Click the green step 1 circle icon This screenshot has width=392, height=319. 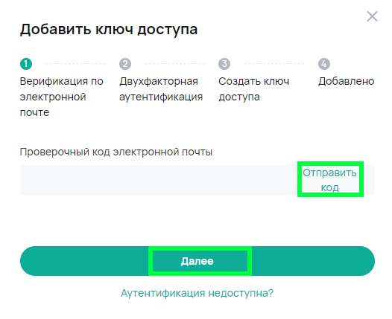26,64
